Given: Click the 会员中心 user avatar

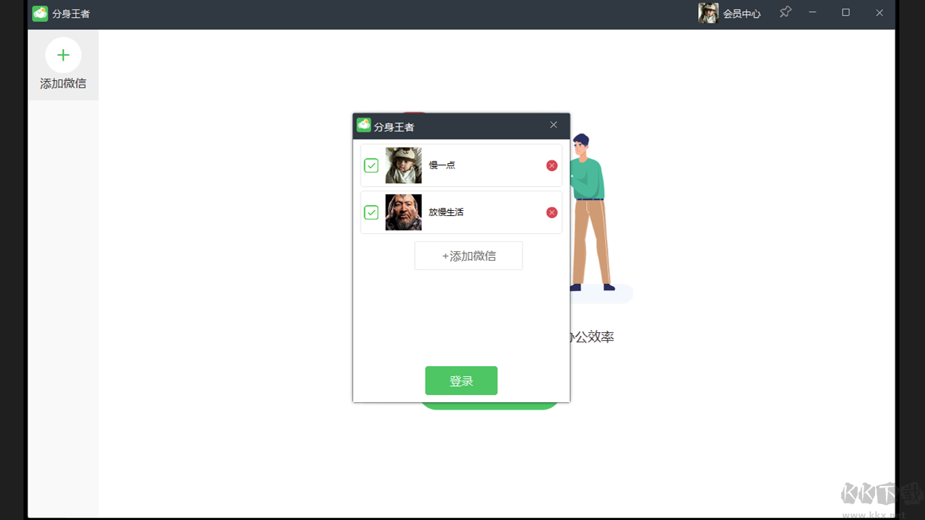Looking at the screenshot, I should click(x=707, y=12).
